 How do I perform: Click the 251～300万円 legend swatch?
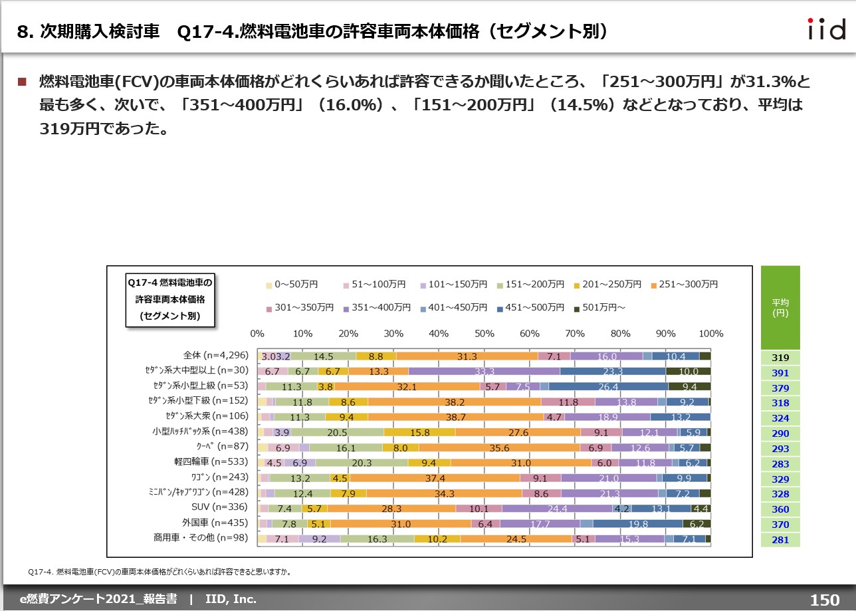654,285
